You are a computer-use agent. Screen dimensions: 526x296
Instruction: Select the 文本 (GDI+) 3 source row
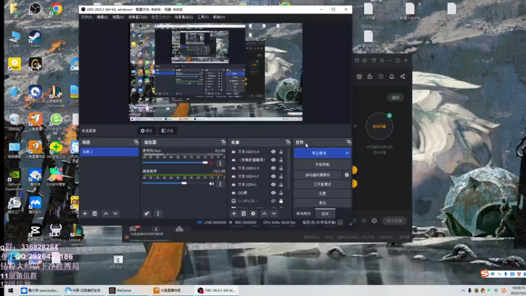(258, 168)
